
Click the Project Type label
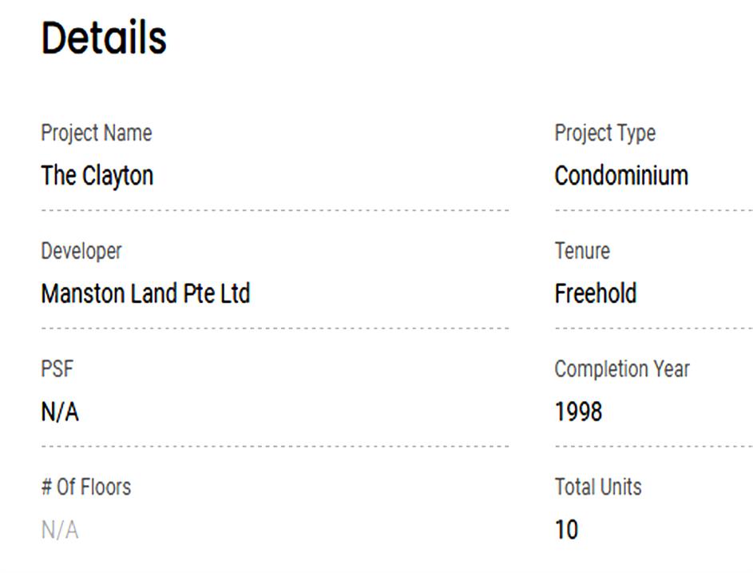point(604,133)
